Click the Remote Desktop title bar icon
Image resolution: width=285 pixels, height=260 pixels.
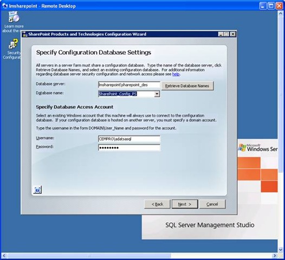point(5,6)
